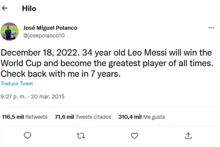Reply to the tweet via speech bubble icon
The width and height of the screenshot is (220, 147).
[x=28, y=135]
